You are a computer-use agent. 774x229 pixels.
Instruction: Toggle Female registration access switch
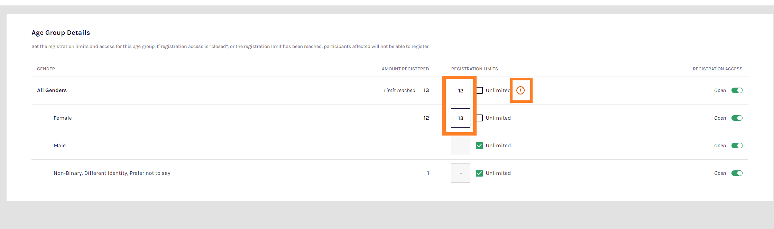tap(737, 118)
